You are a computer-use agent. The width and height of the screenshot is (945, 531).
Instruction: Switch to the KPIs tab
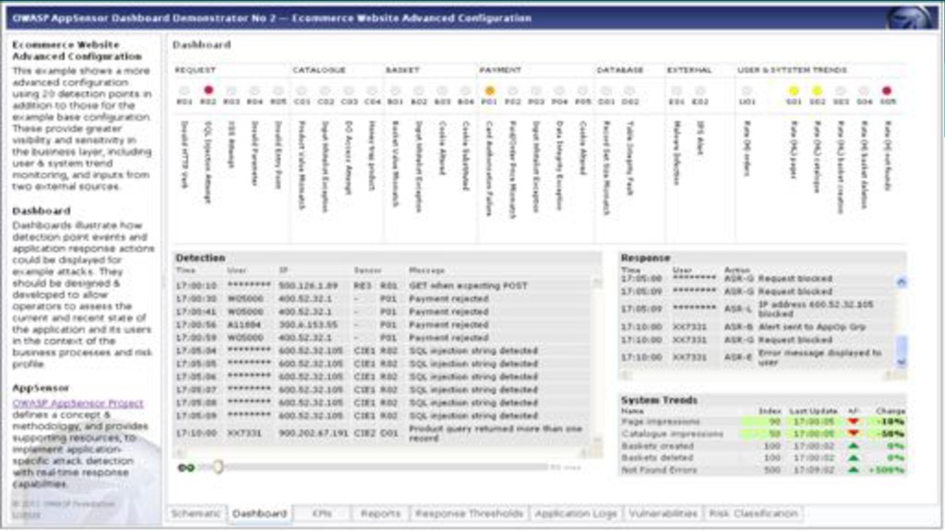322,513
